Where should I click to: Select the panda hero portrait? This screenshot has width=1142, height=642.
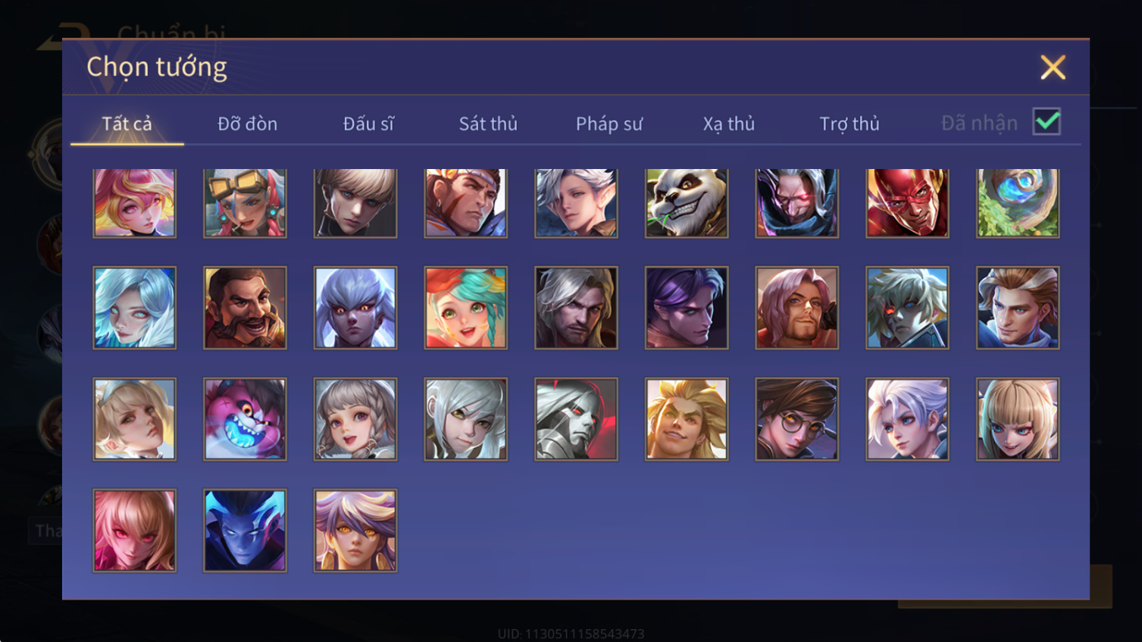[687, 203]
